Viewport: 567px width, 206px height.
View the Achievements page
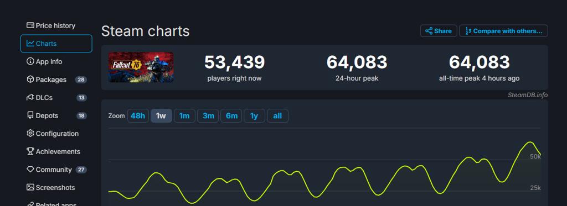[x=56, y=151]
